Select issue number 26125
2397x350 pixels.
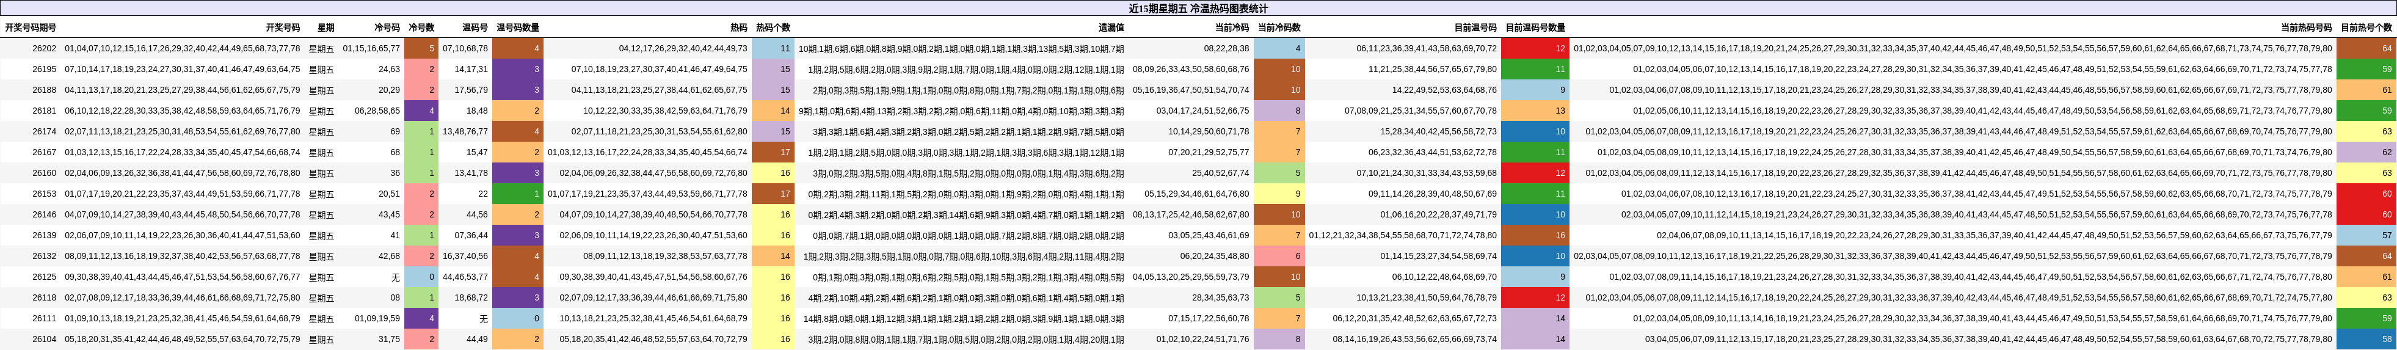click(x=44, y=277)
